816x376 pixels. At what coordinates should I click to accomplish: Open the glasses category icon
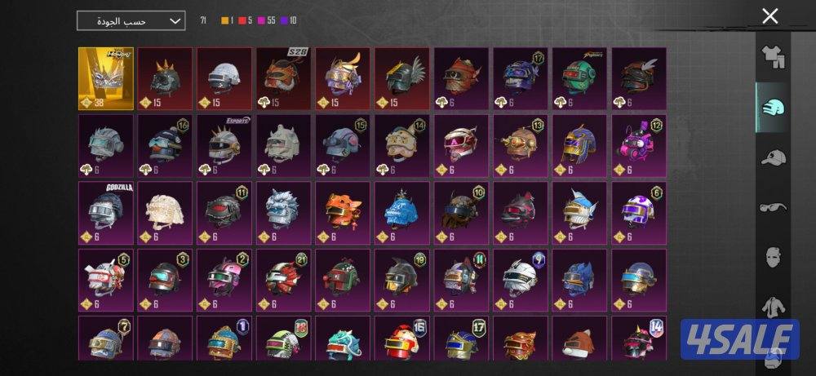[772, 207]
